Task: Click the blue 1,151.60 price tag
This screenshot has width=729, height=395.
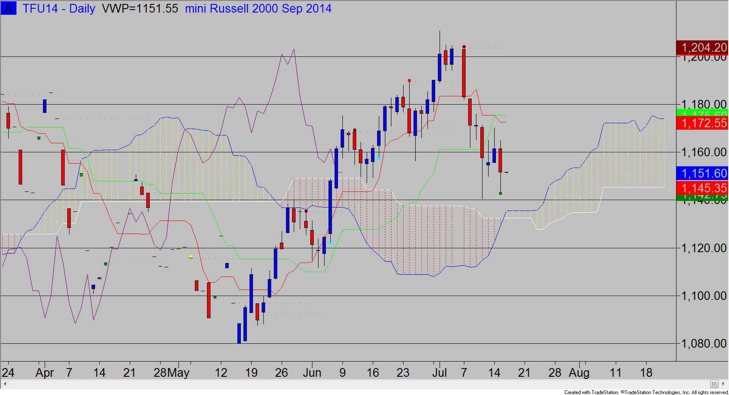Action: [x=702, y=173]
